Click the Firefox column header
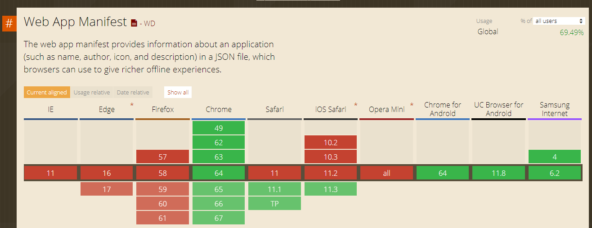 (x=162, y=109)
